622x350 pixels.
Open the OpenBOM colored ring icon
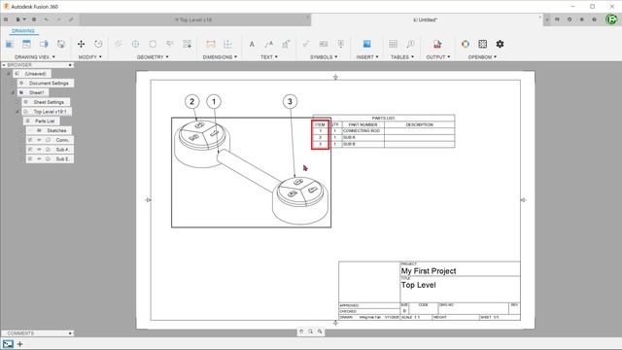click(466, 44)
